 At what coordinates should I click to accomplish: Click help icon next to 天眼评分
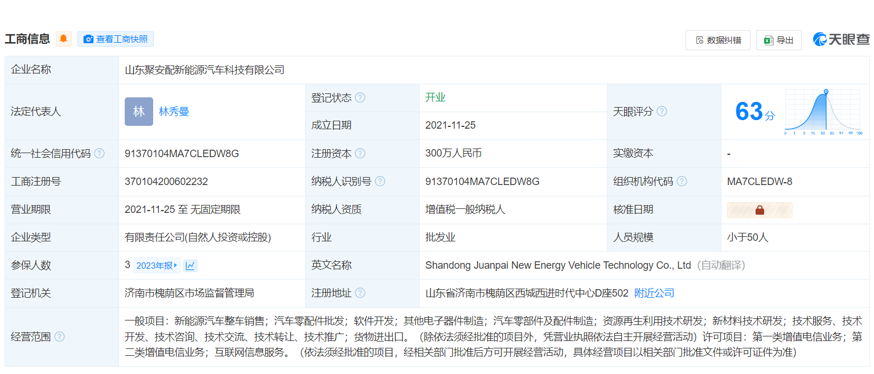(662, 111)
